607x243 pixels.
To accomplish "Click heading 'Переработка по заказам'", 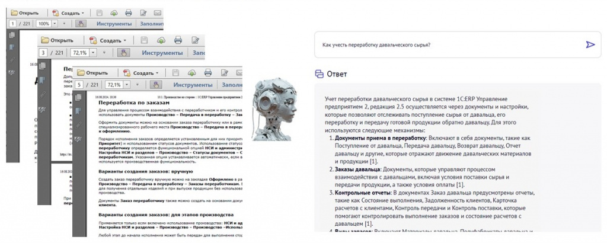I will point(134,103).
